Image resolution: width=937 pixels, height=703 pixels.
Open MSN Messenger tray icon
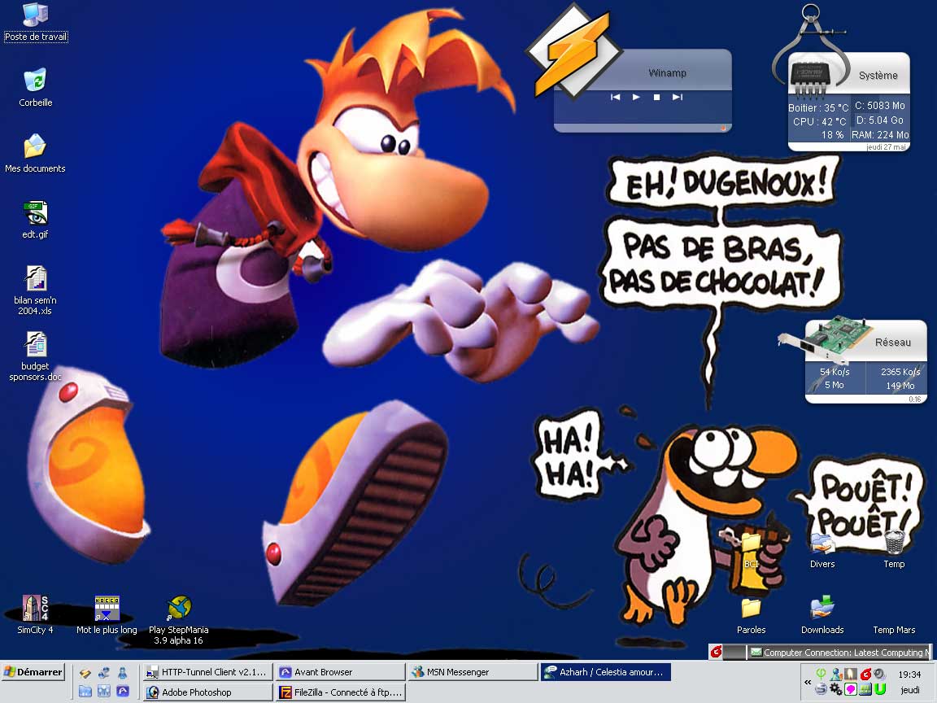(836, 674)
